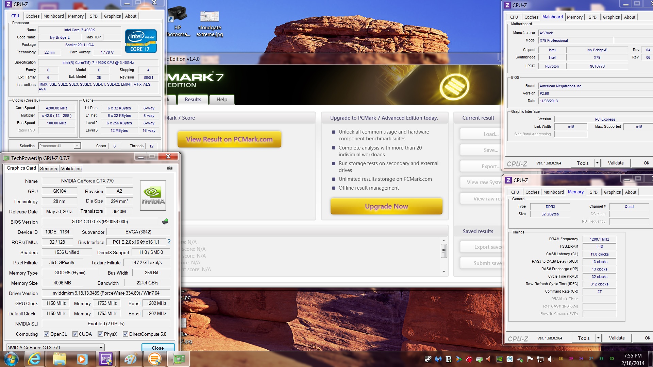Select DRAM Frequency value 1200.1 MHz
This screenshot has width=653, height=367.
tap(599, 239)
